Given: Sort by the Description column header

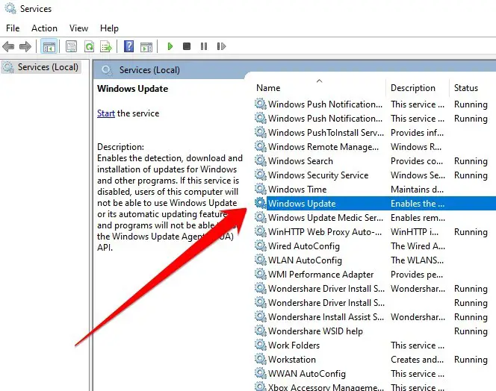Looking at the screenshot, I should pyautogui.click(x=413, y=88).
